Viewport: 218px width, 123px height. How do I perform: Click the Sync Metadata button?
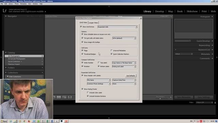(184, 97)
